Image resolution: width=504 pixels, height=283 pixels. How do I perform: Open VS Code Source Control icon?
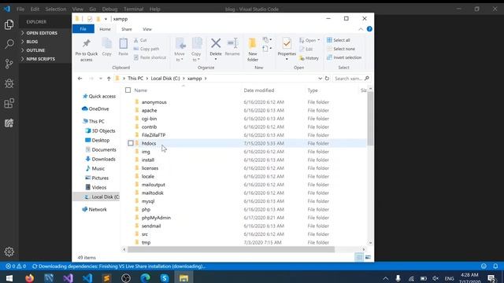(9, 64)
